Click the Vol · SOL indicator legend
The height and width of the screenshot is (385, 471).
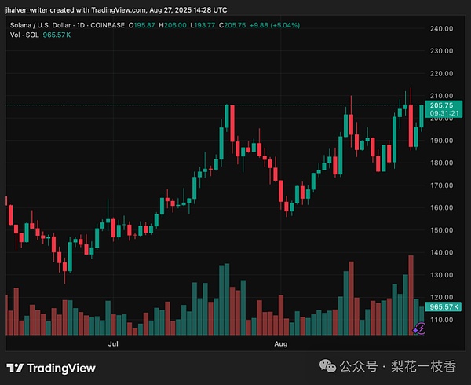click(x=24, y=35)
